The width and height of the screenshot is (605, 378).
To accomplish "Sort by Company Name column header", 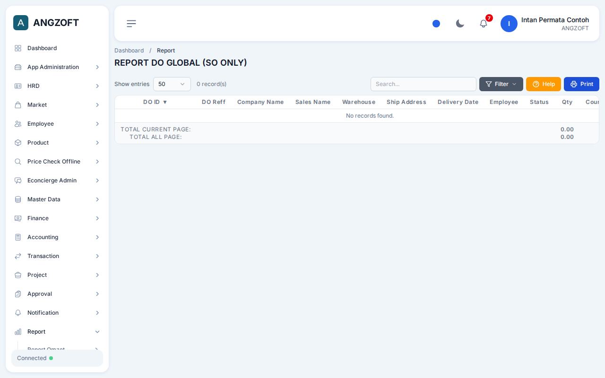I will pos(260,102).
